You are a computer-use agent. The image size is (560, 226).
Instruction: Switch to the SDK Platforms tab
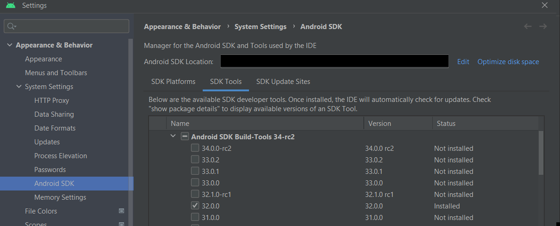(173, 82)
